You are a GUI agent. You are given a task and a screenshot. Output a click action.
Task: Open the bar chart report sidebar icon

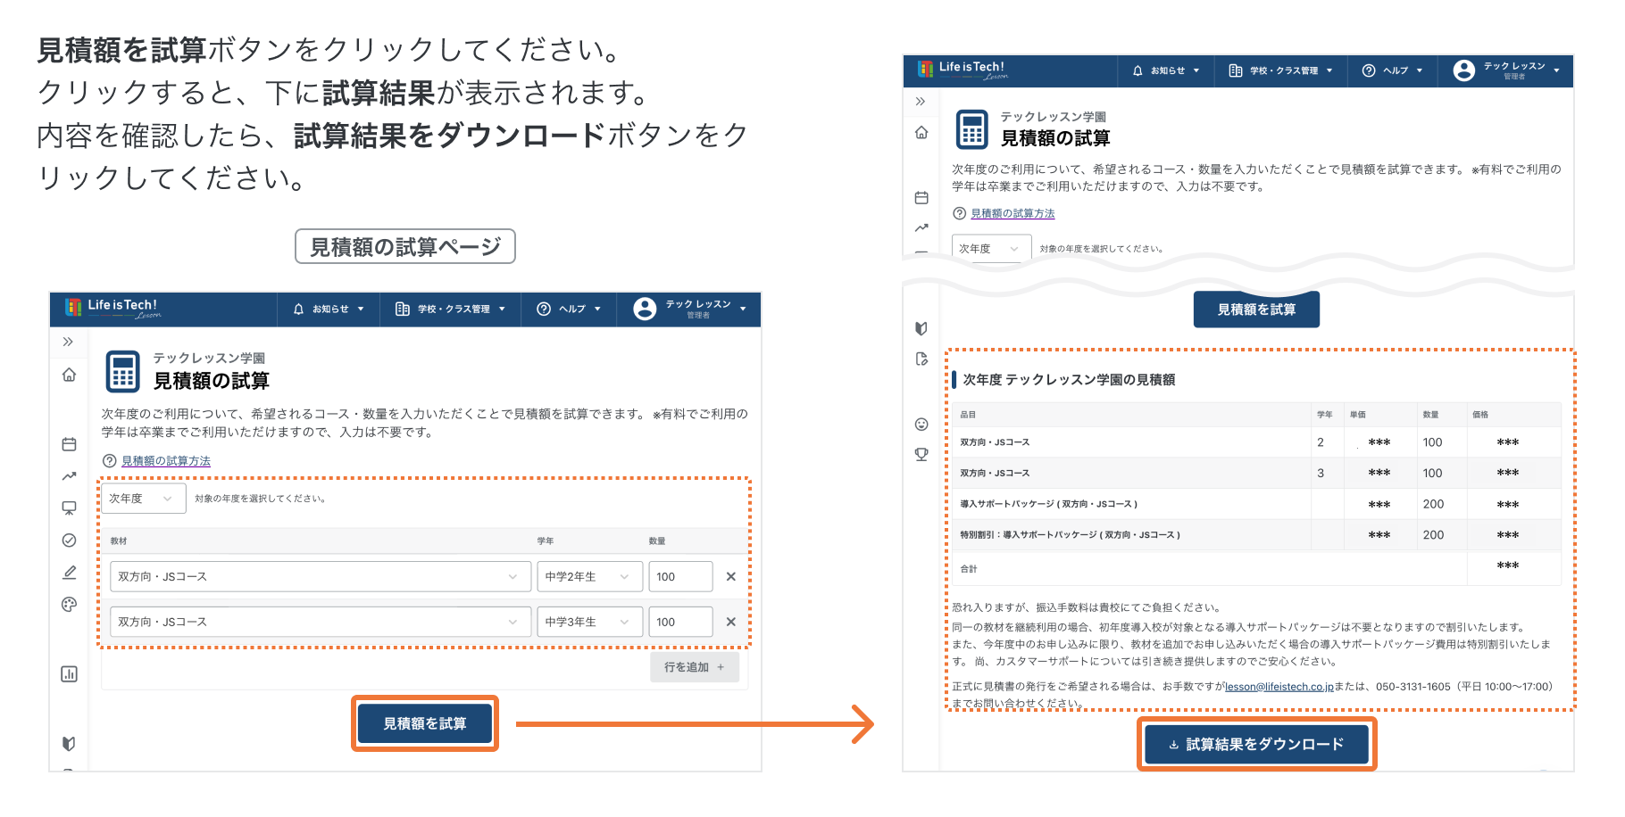pyautogui.click(x=69, y=674)
